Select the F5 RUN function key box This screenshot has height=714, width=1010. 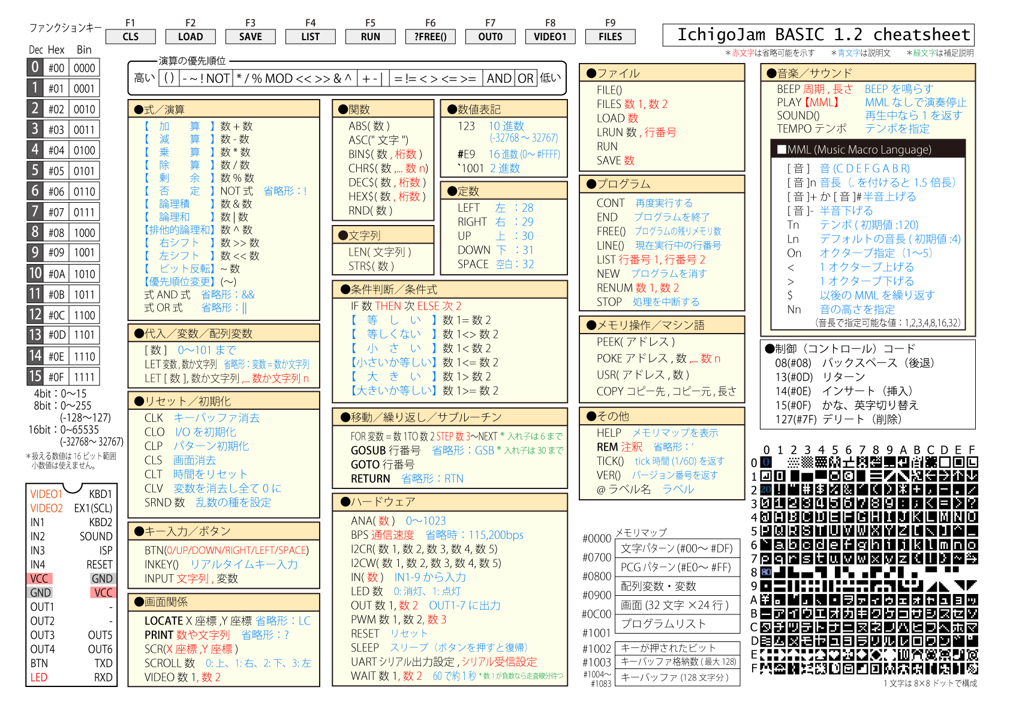click(x=370, y=37)
